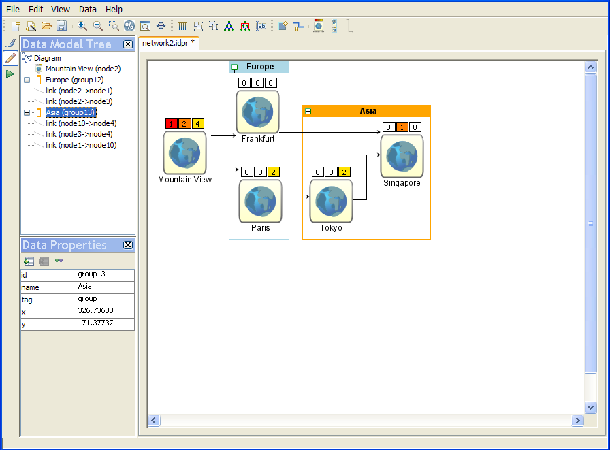The height and width of the screenshot is (450, 610).
Task: Open the View menu
Action: click(61, 10)
